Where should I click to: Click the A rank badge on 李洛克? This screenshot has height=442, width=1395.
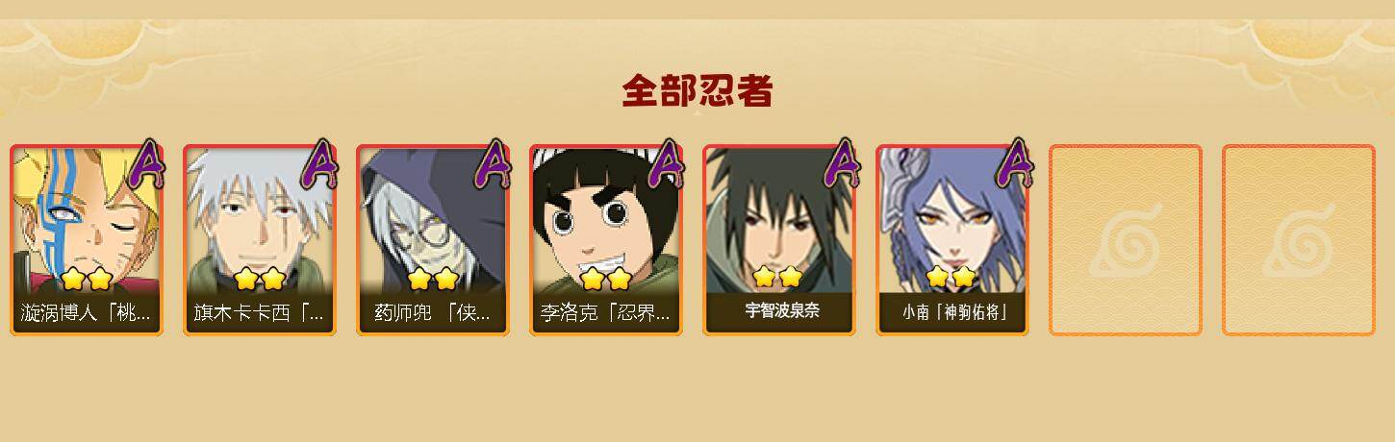click(667, 165)
